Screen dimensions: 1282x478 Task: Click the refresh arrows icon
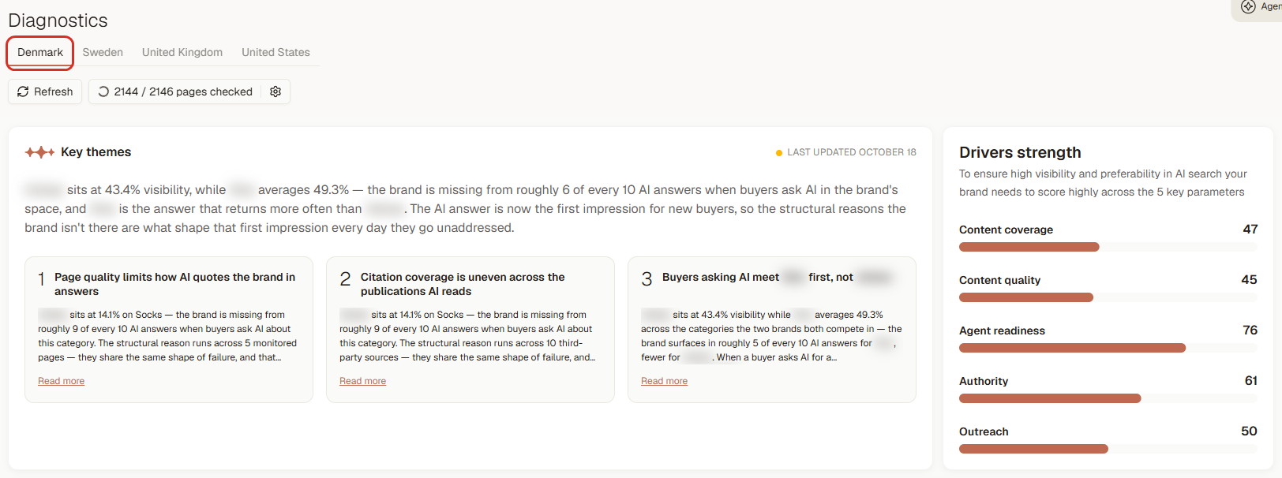(23, 91)
